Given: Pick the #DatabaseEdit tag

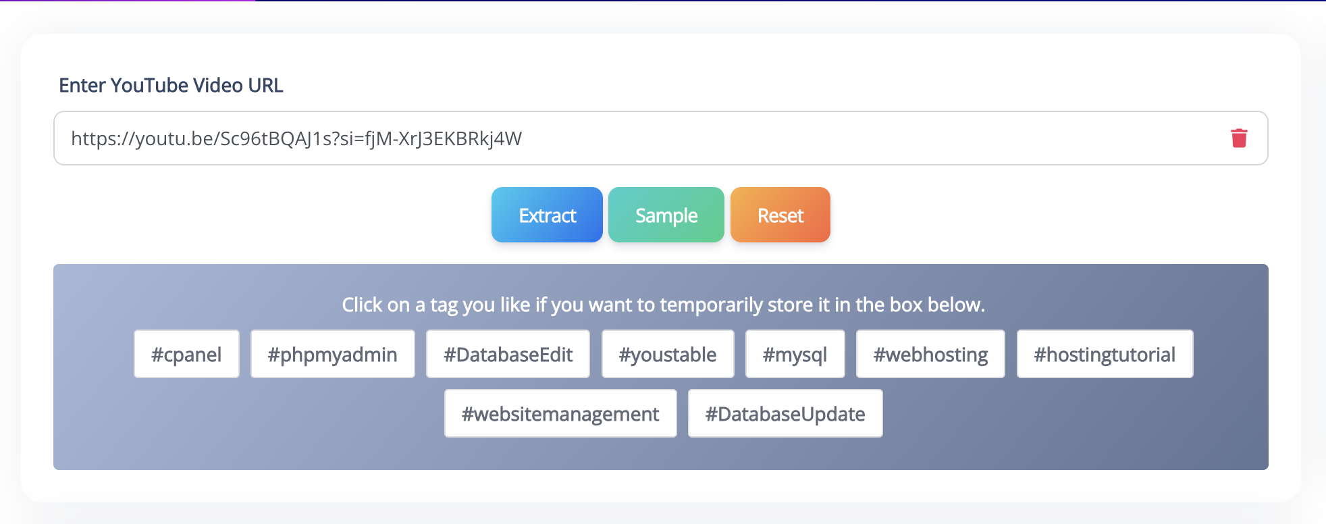Looking at the screenshot, I should tap(508, 354).
